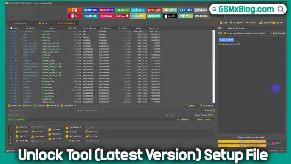Select the GENERIC vertical tab
291x164 pixels.
pos(11,130)
